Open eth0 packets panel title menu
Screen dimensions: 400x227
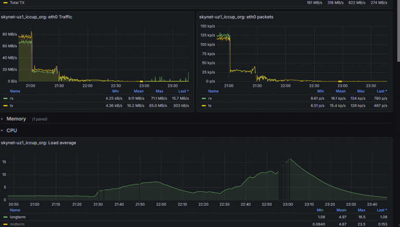(x=236, y=17)
